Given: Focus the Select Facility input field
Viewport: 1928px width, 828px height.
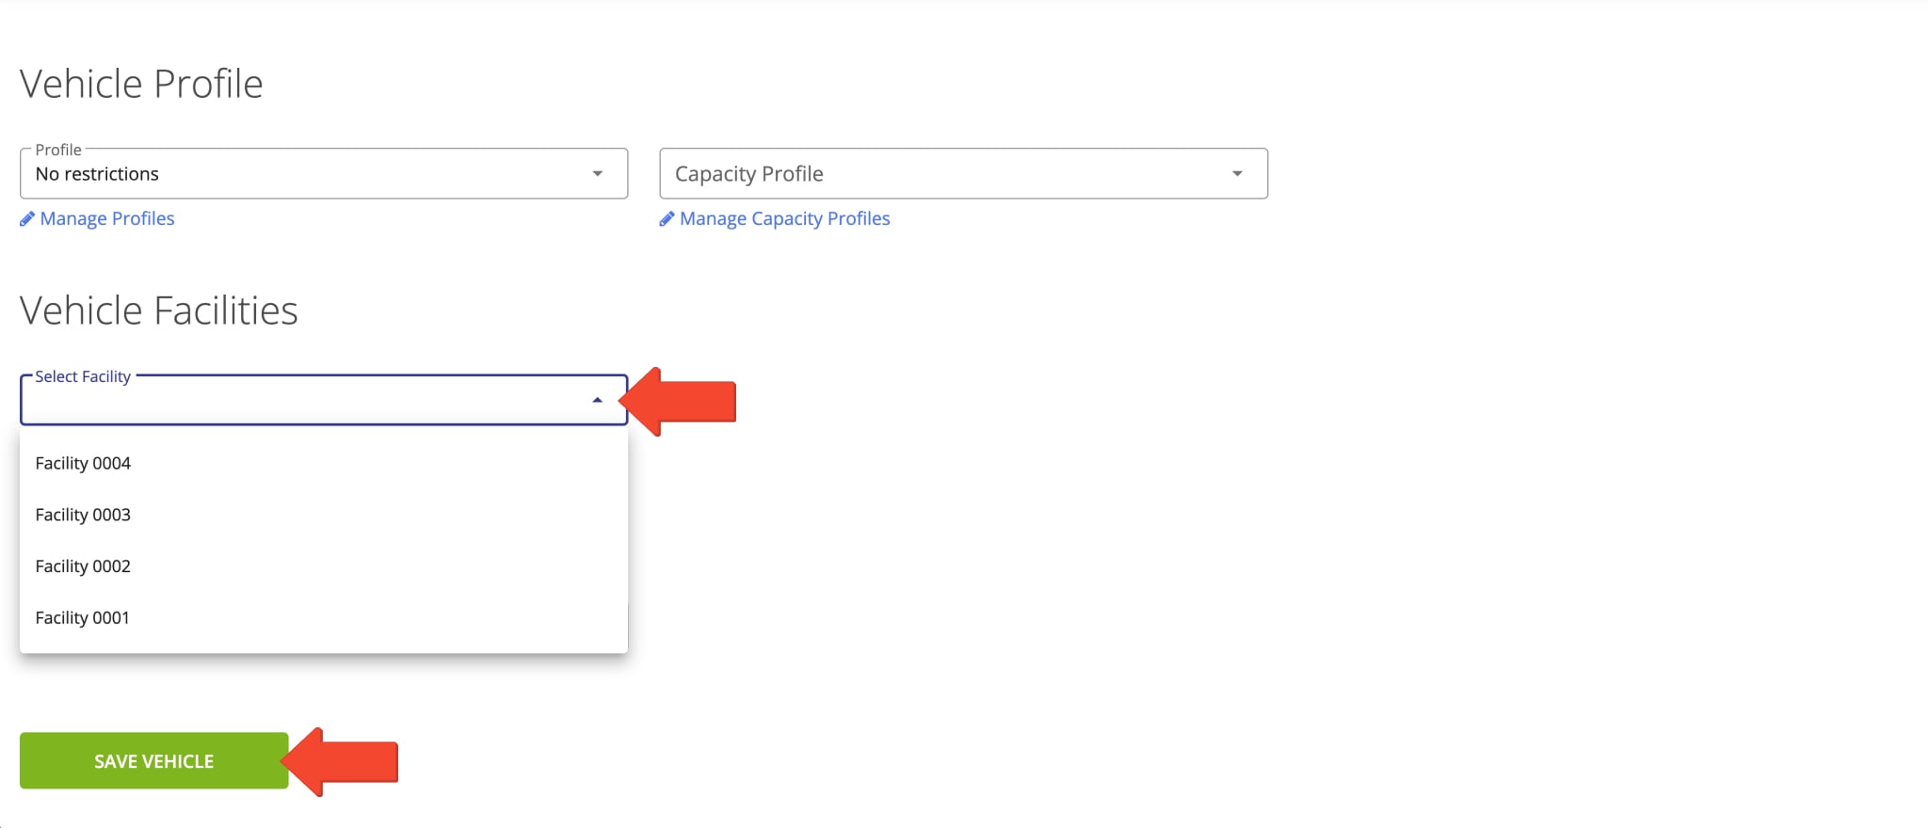Looking at the screenshot, I should point(323,400).
